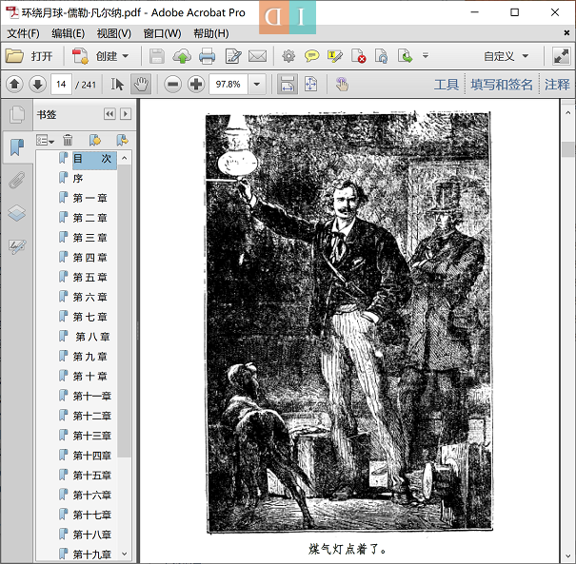Click bookmarks list scroll up arrow

click(x=125, y=158)
